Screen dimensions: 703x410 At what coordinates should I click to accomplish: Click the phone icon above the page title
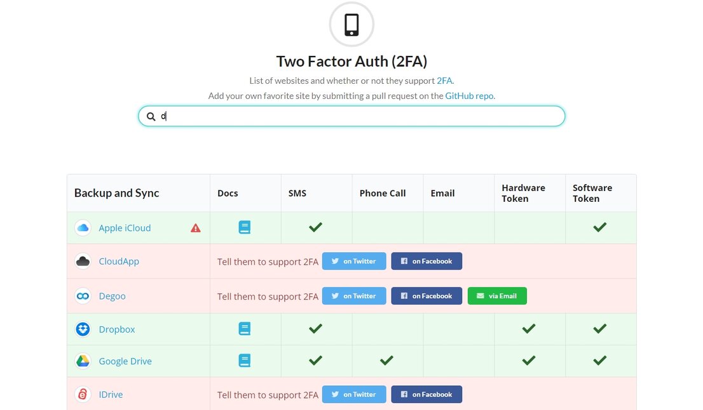(x=351, y=24)
